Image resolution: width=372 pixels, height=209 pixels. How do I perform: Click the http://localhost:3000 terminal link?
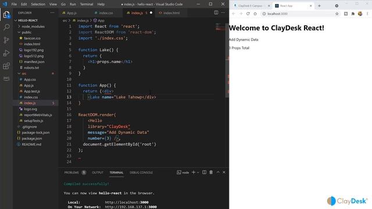click(x=127, y=203)
